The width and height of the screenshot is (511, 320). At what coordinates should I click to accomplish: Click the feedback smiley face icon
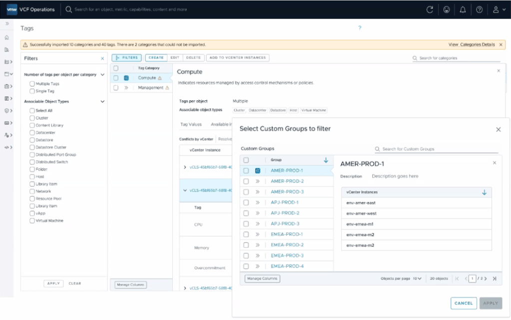pyautogui.click(x=446, y=9)
